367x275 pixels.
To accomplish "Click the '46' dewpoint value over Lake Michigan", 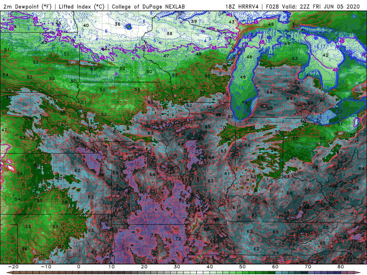I will (249, 57).
